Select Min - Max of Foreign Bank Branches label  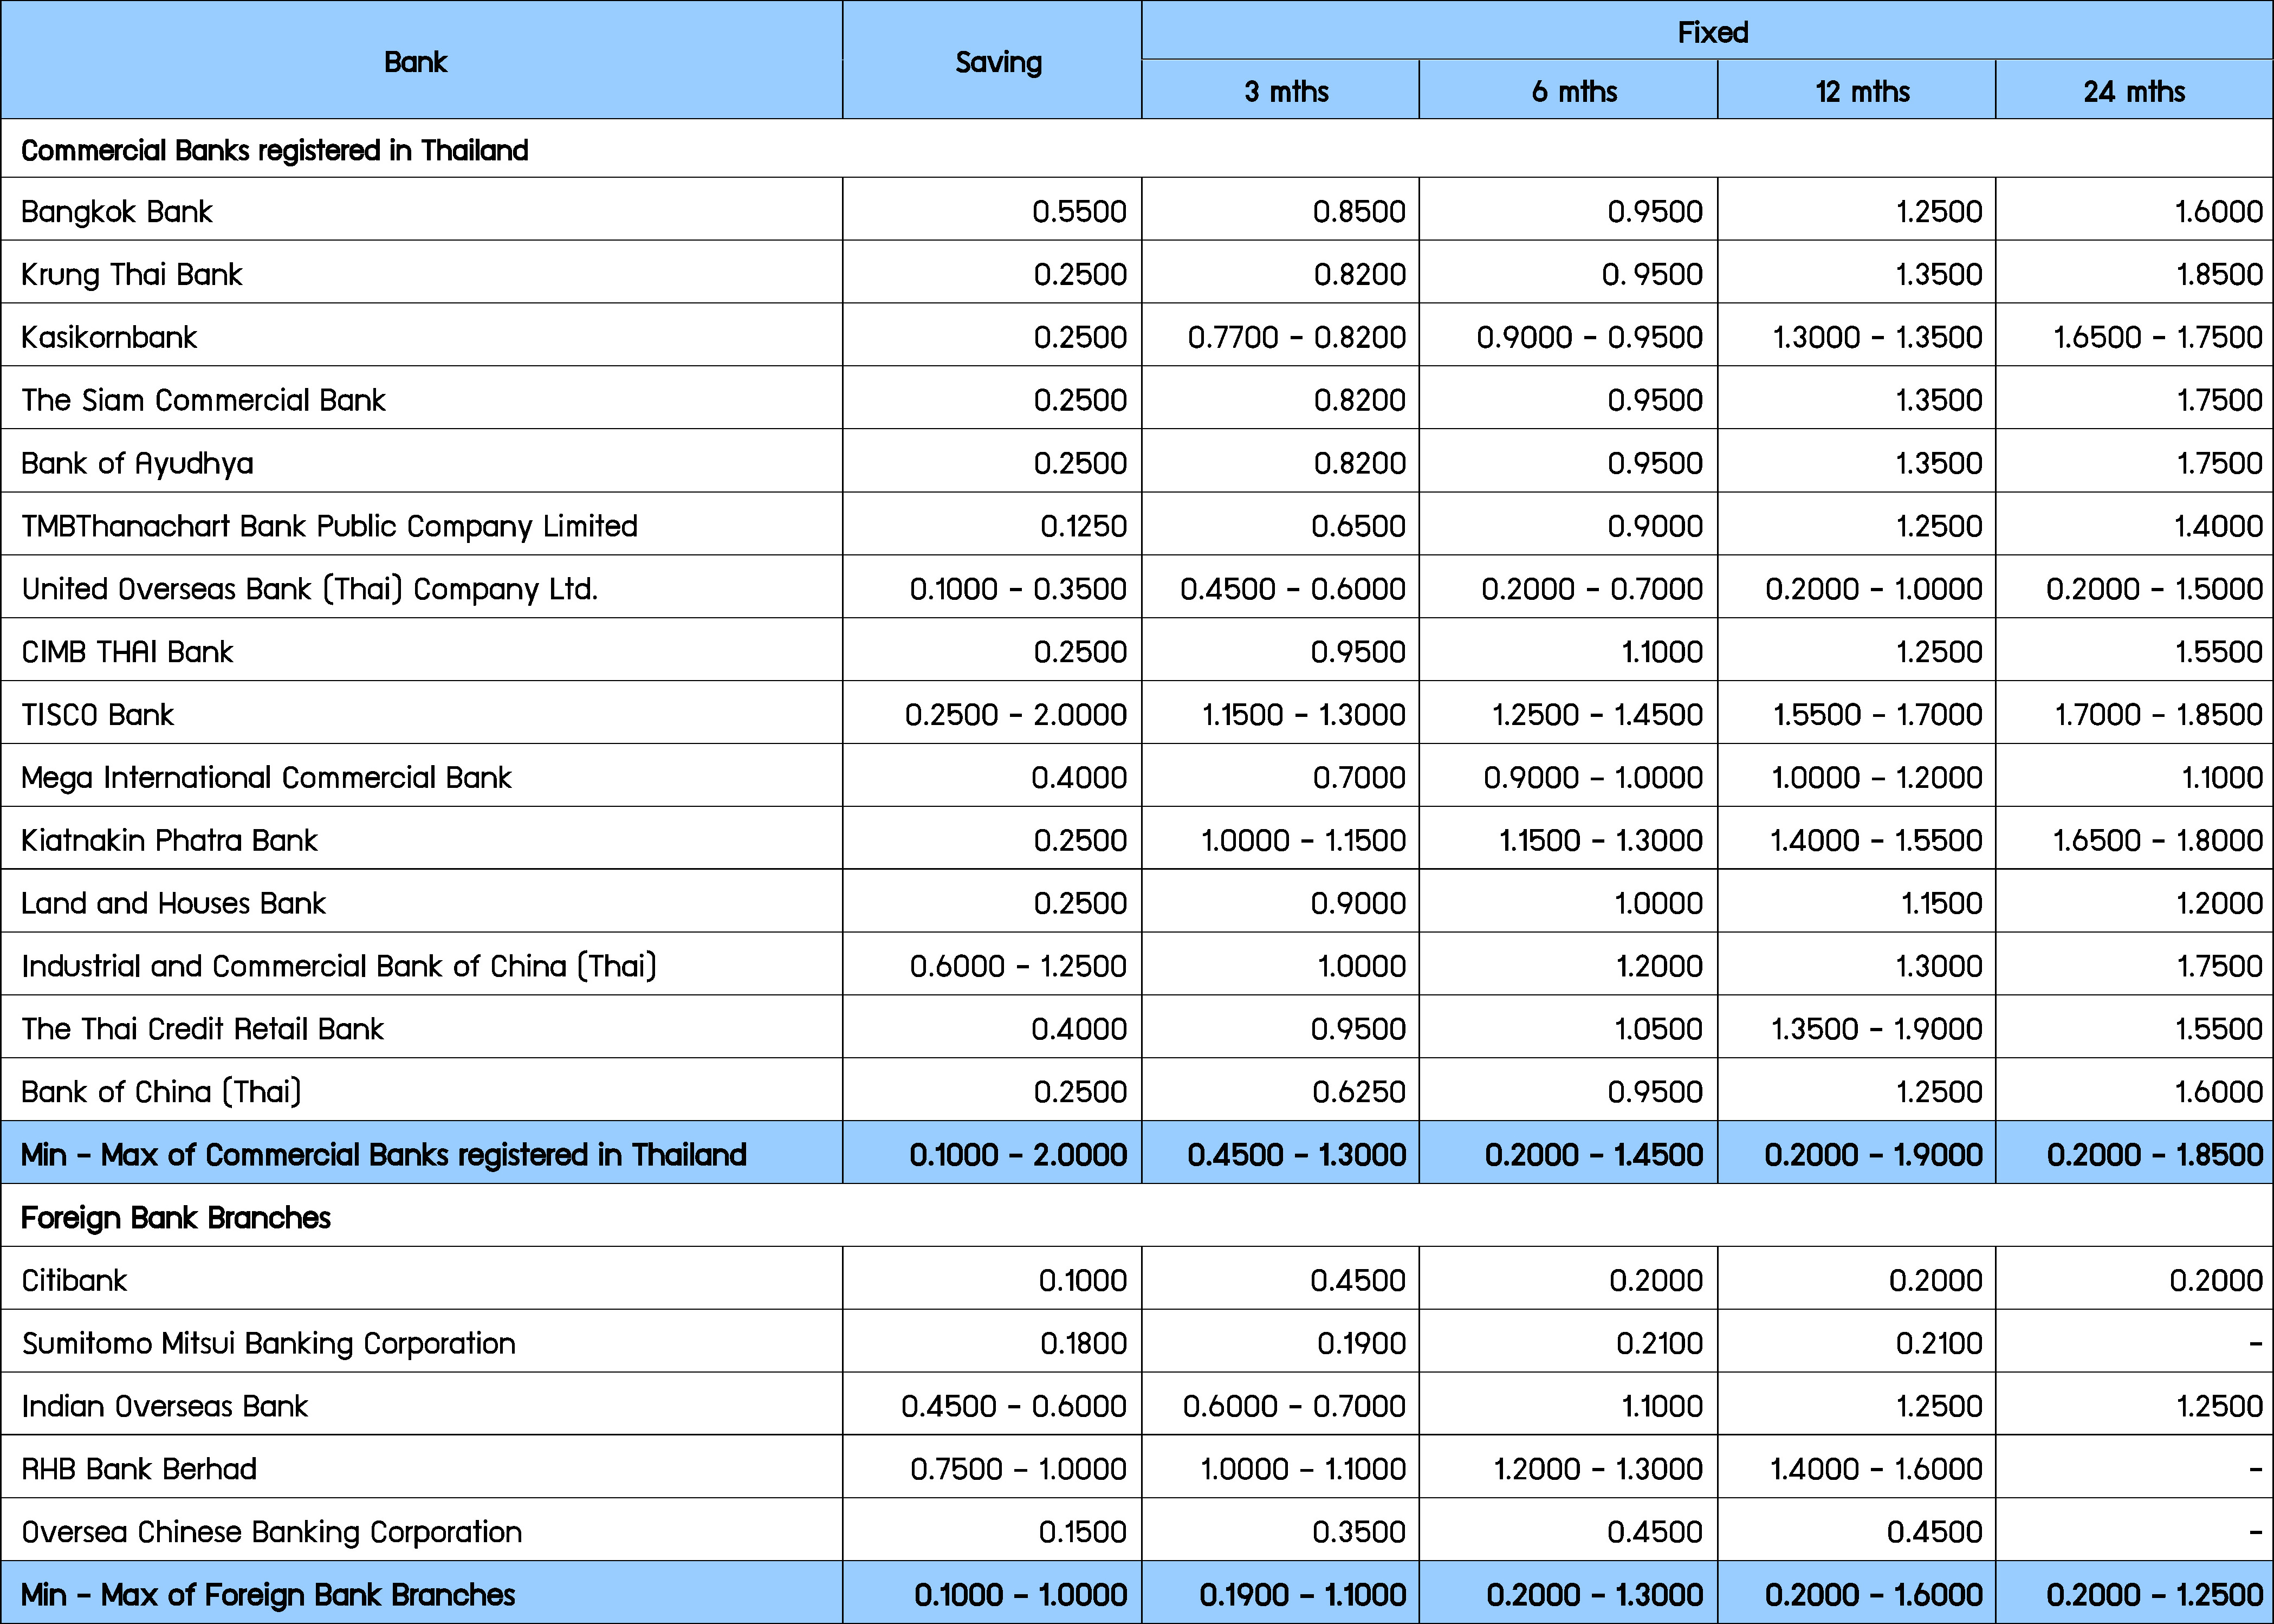(268, 1595)
